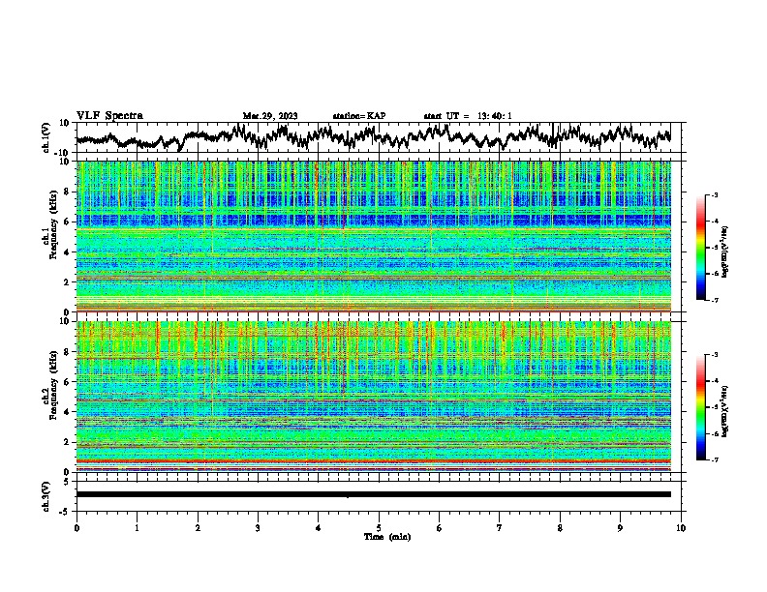The width and height of the screenshot is (767, 592).
Task: Click the "-3" label on ch.2 color scale
Action: pos(714,355)
